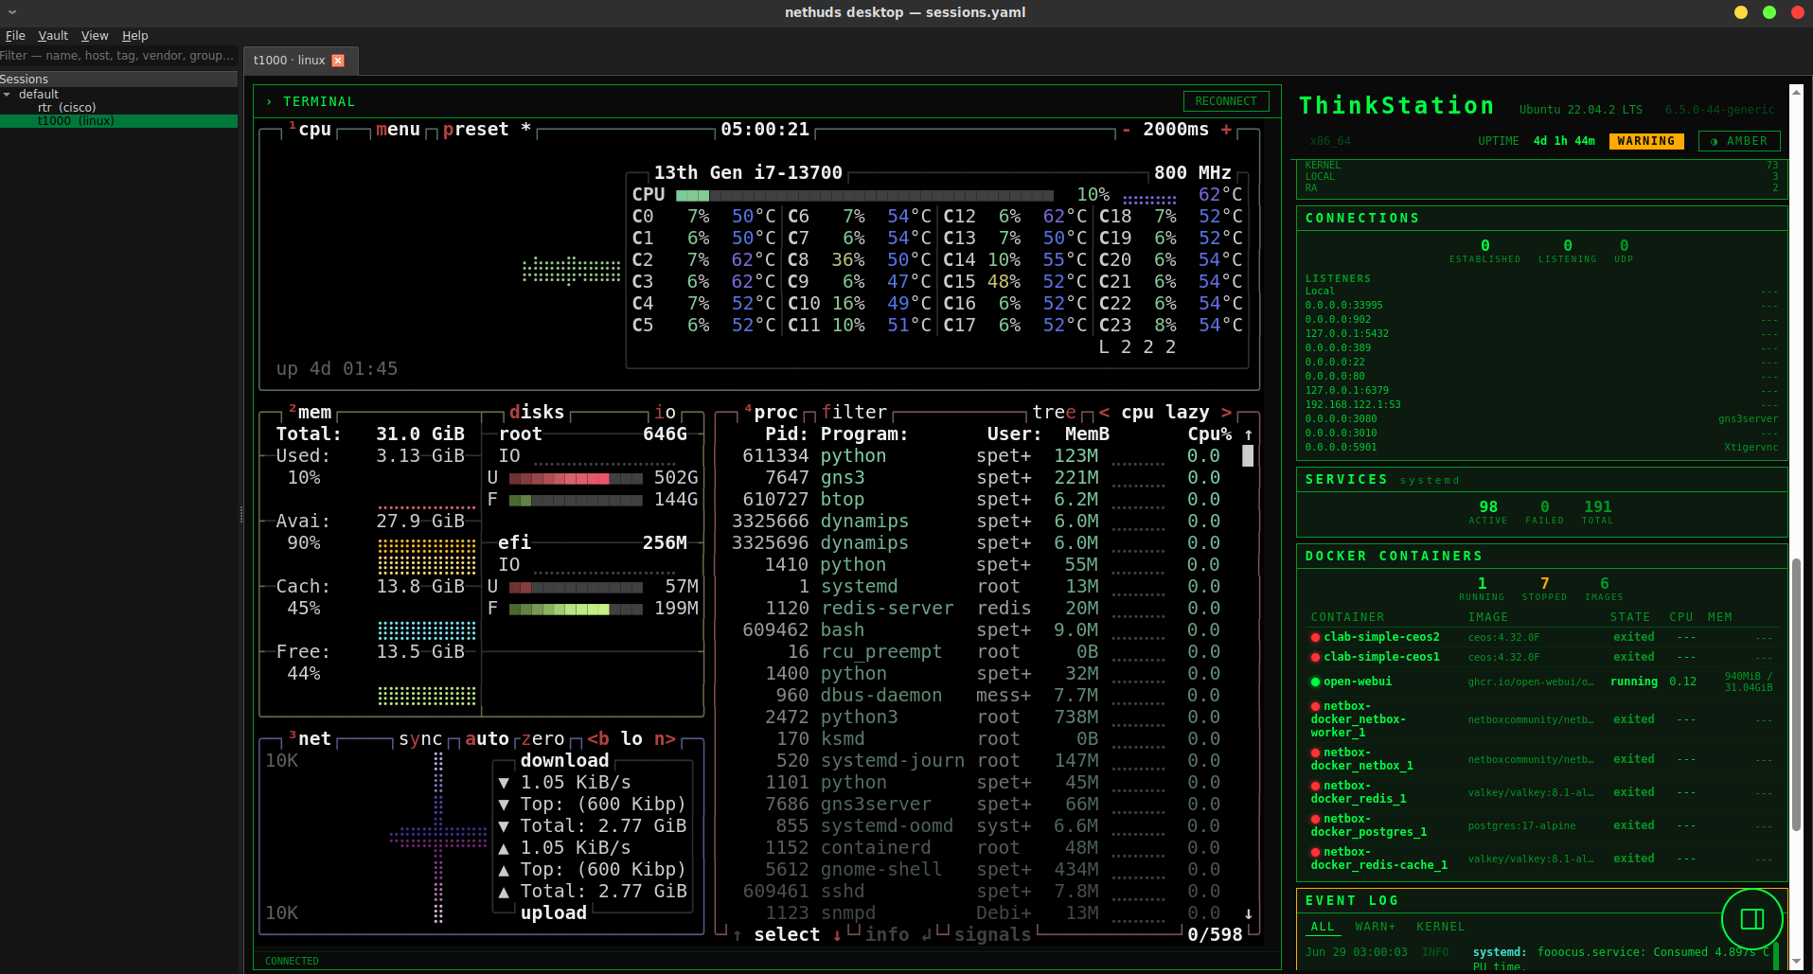Screen dimensions: 1813x974
Task: Click green window control in title bar
Action: pos(1769,12)
